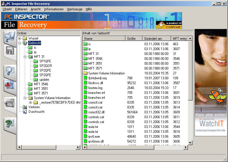Select MFT 3571 in the folder tree
The height and width of the screenshot is (162, 228).
[x=41, y=93]
